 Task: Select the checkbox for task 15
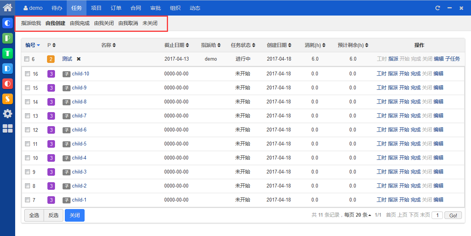click(x=27, y=88)
